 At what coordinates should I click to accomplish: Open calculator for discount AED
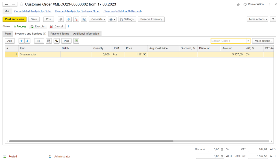pyautogui.click(x=222, y=156)
